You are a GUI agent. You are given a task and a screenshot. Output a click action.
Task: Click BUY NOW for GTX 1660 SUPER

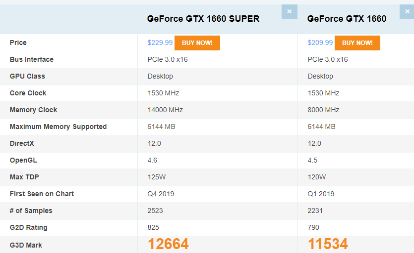(197, 43)
